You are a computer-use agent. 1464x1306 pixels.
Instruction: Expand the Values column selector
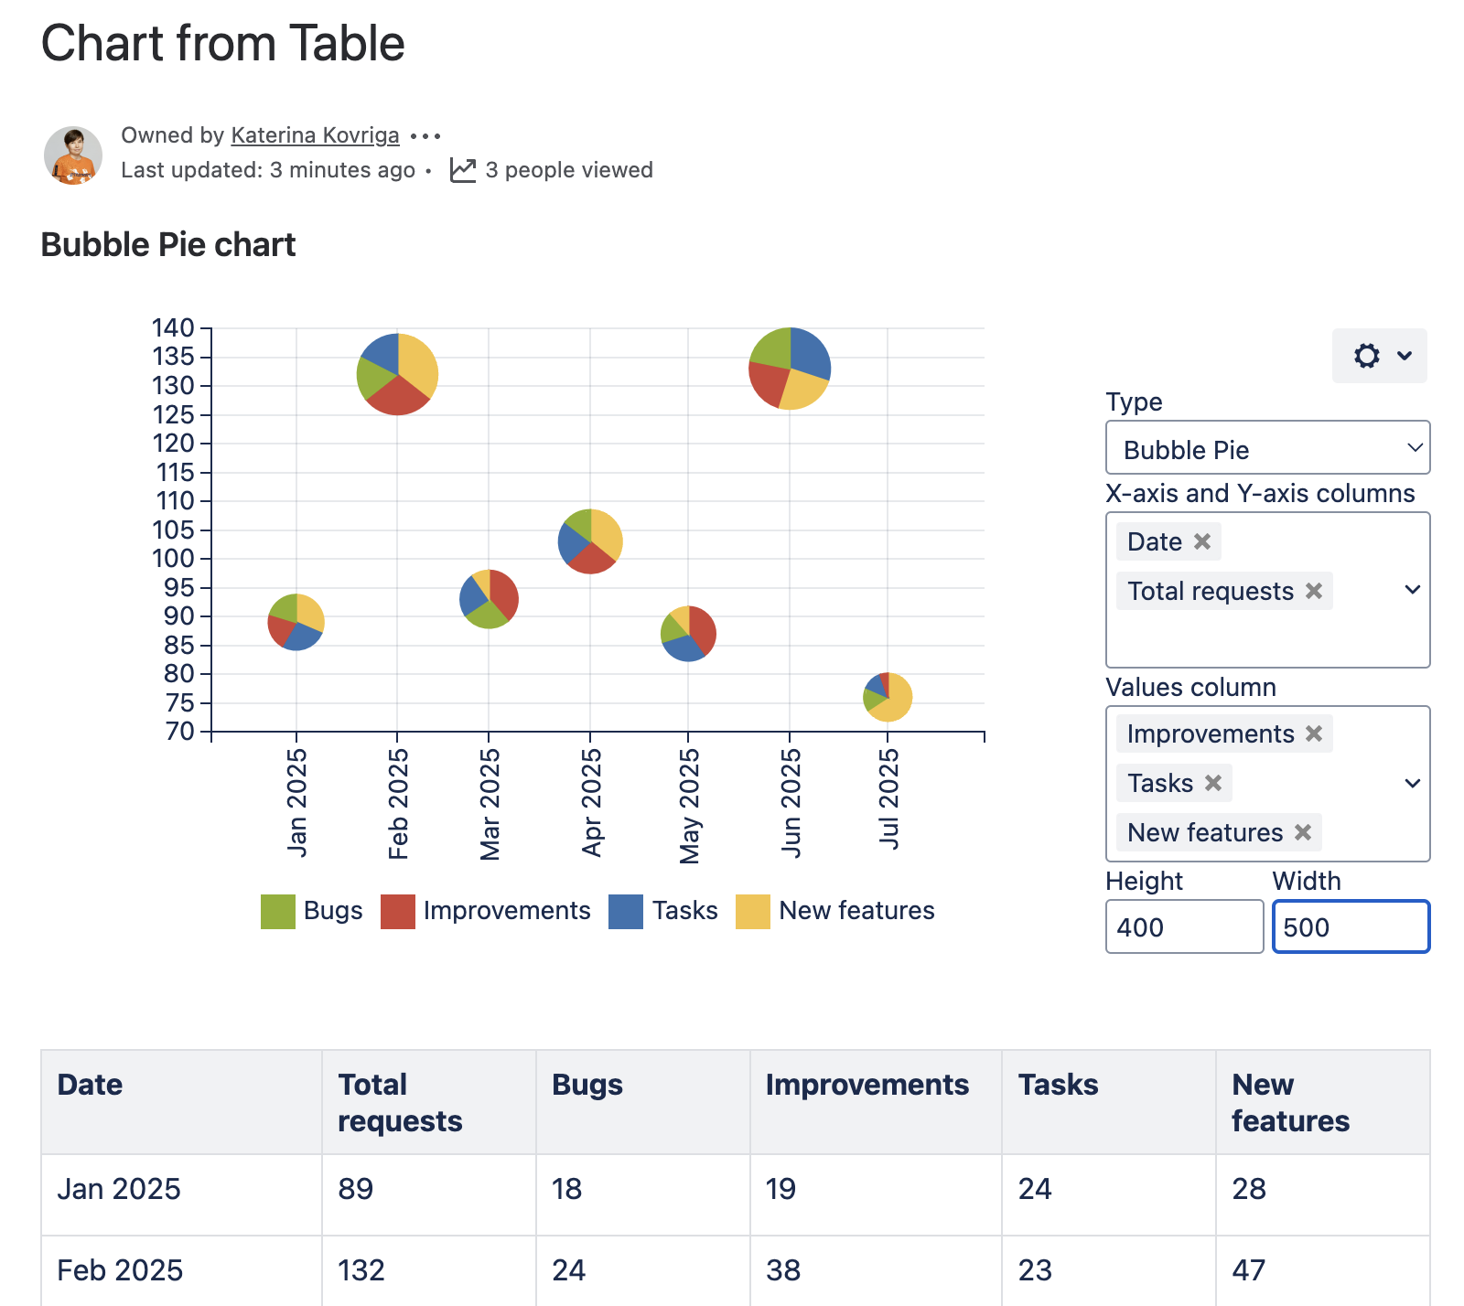1412,784
